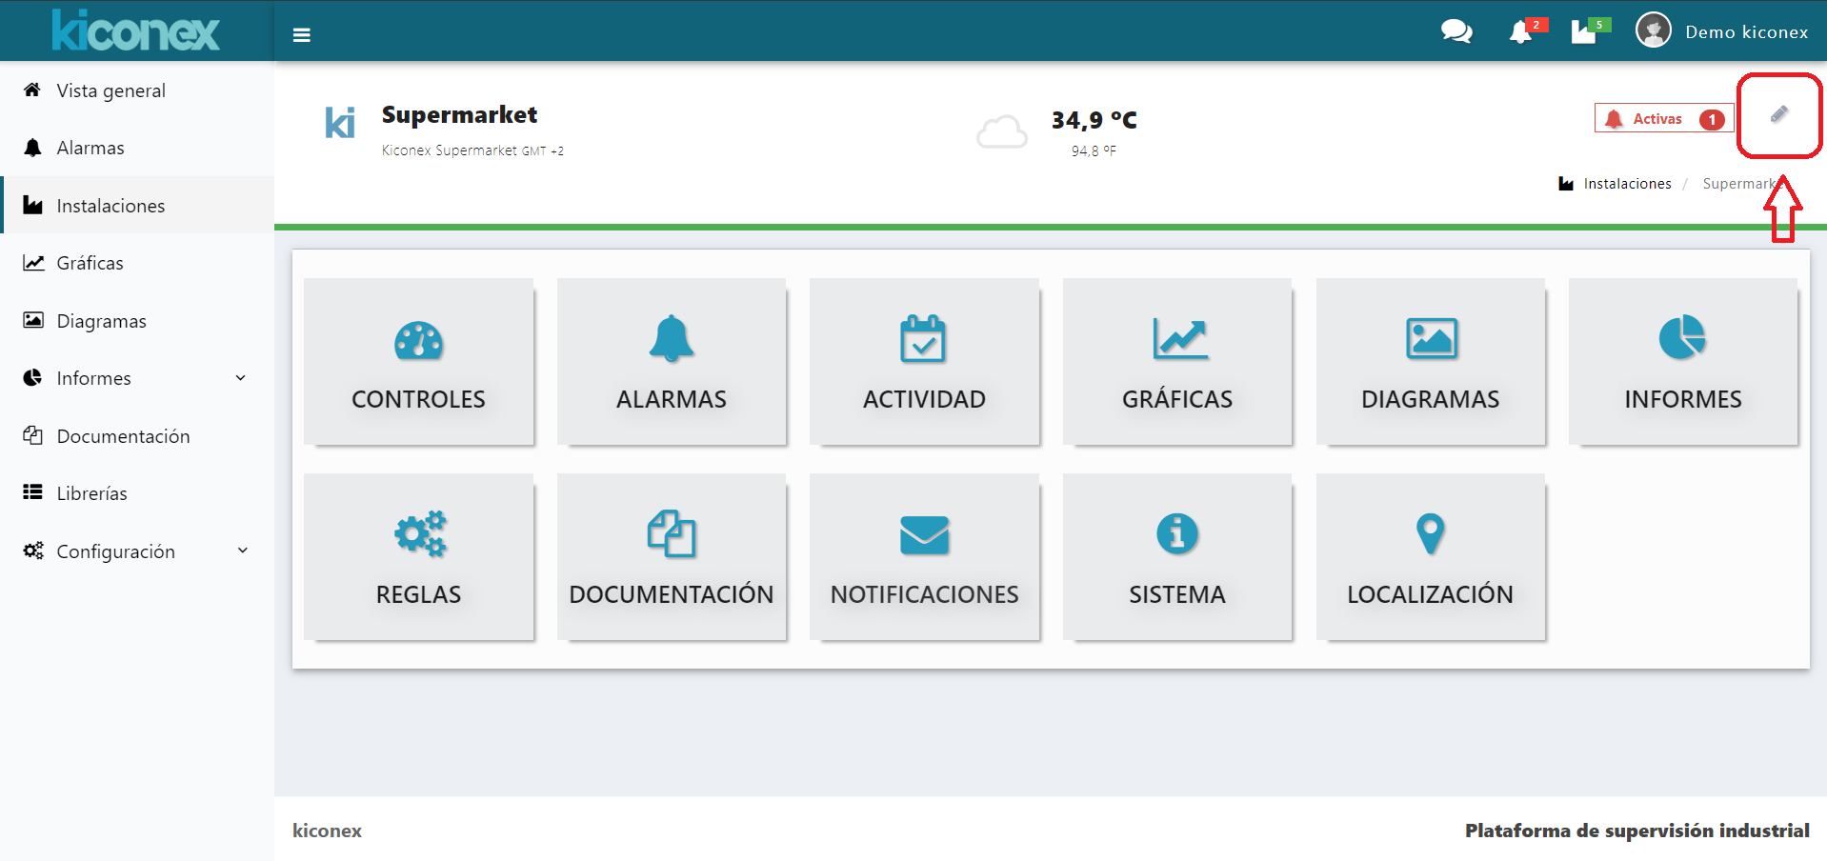This screenshot has width=1827, height=861.
Task: Open the Activas active alarms button
Action: (1662, 118)
